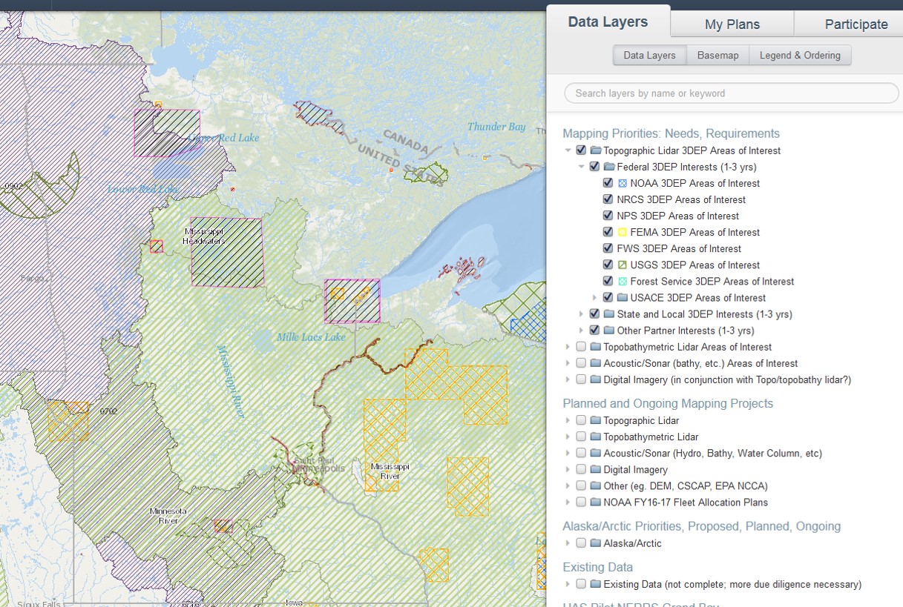Uncheck FEMA 3DEP Areas of Interest
This screenshot has width=903, height=607.
[608, 232]
